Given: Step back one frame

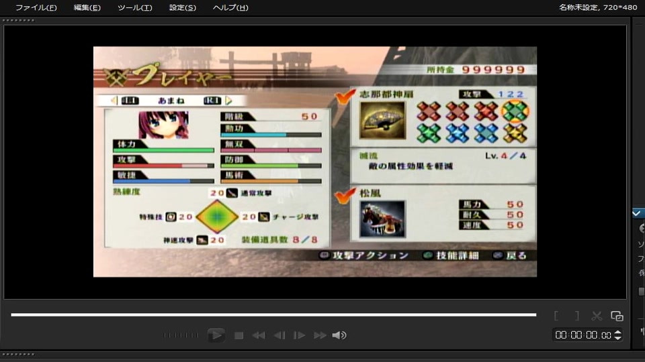Looking at the screenshot, I should [279, 336].
